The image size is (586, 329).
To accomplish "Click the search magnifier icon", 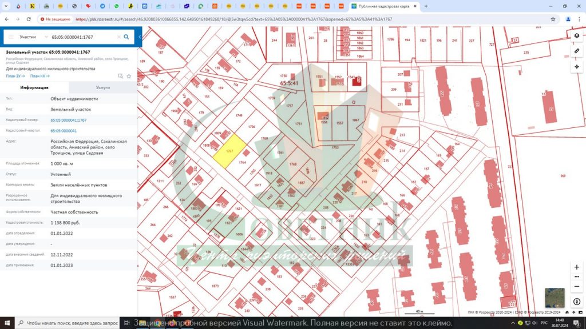I will (126, 37).
